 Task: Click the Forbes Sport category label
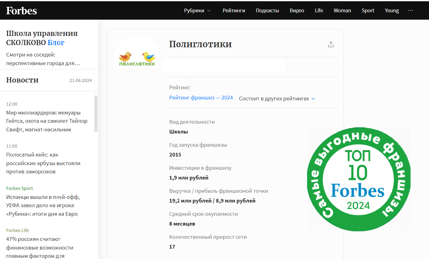[19, 188]
